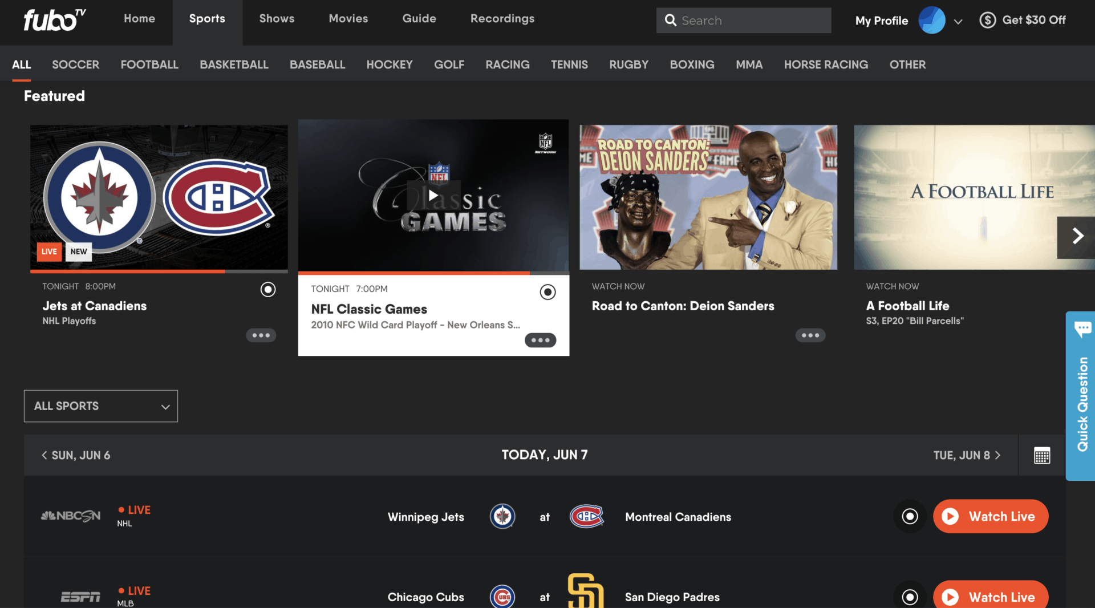
Task: Click the dollar sign icon
Action: pyautogui.click(x=987, y=20)
